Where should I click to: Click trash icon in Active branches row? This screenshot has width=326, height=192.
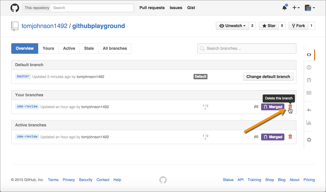tap(290, 137)
